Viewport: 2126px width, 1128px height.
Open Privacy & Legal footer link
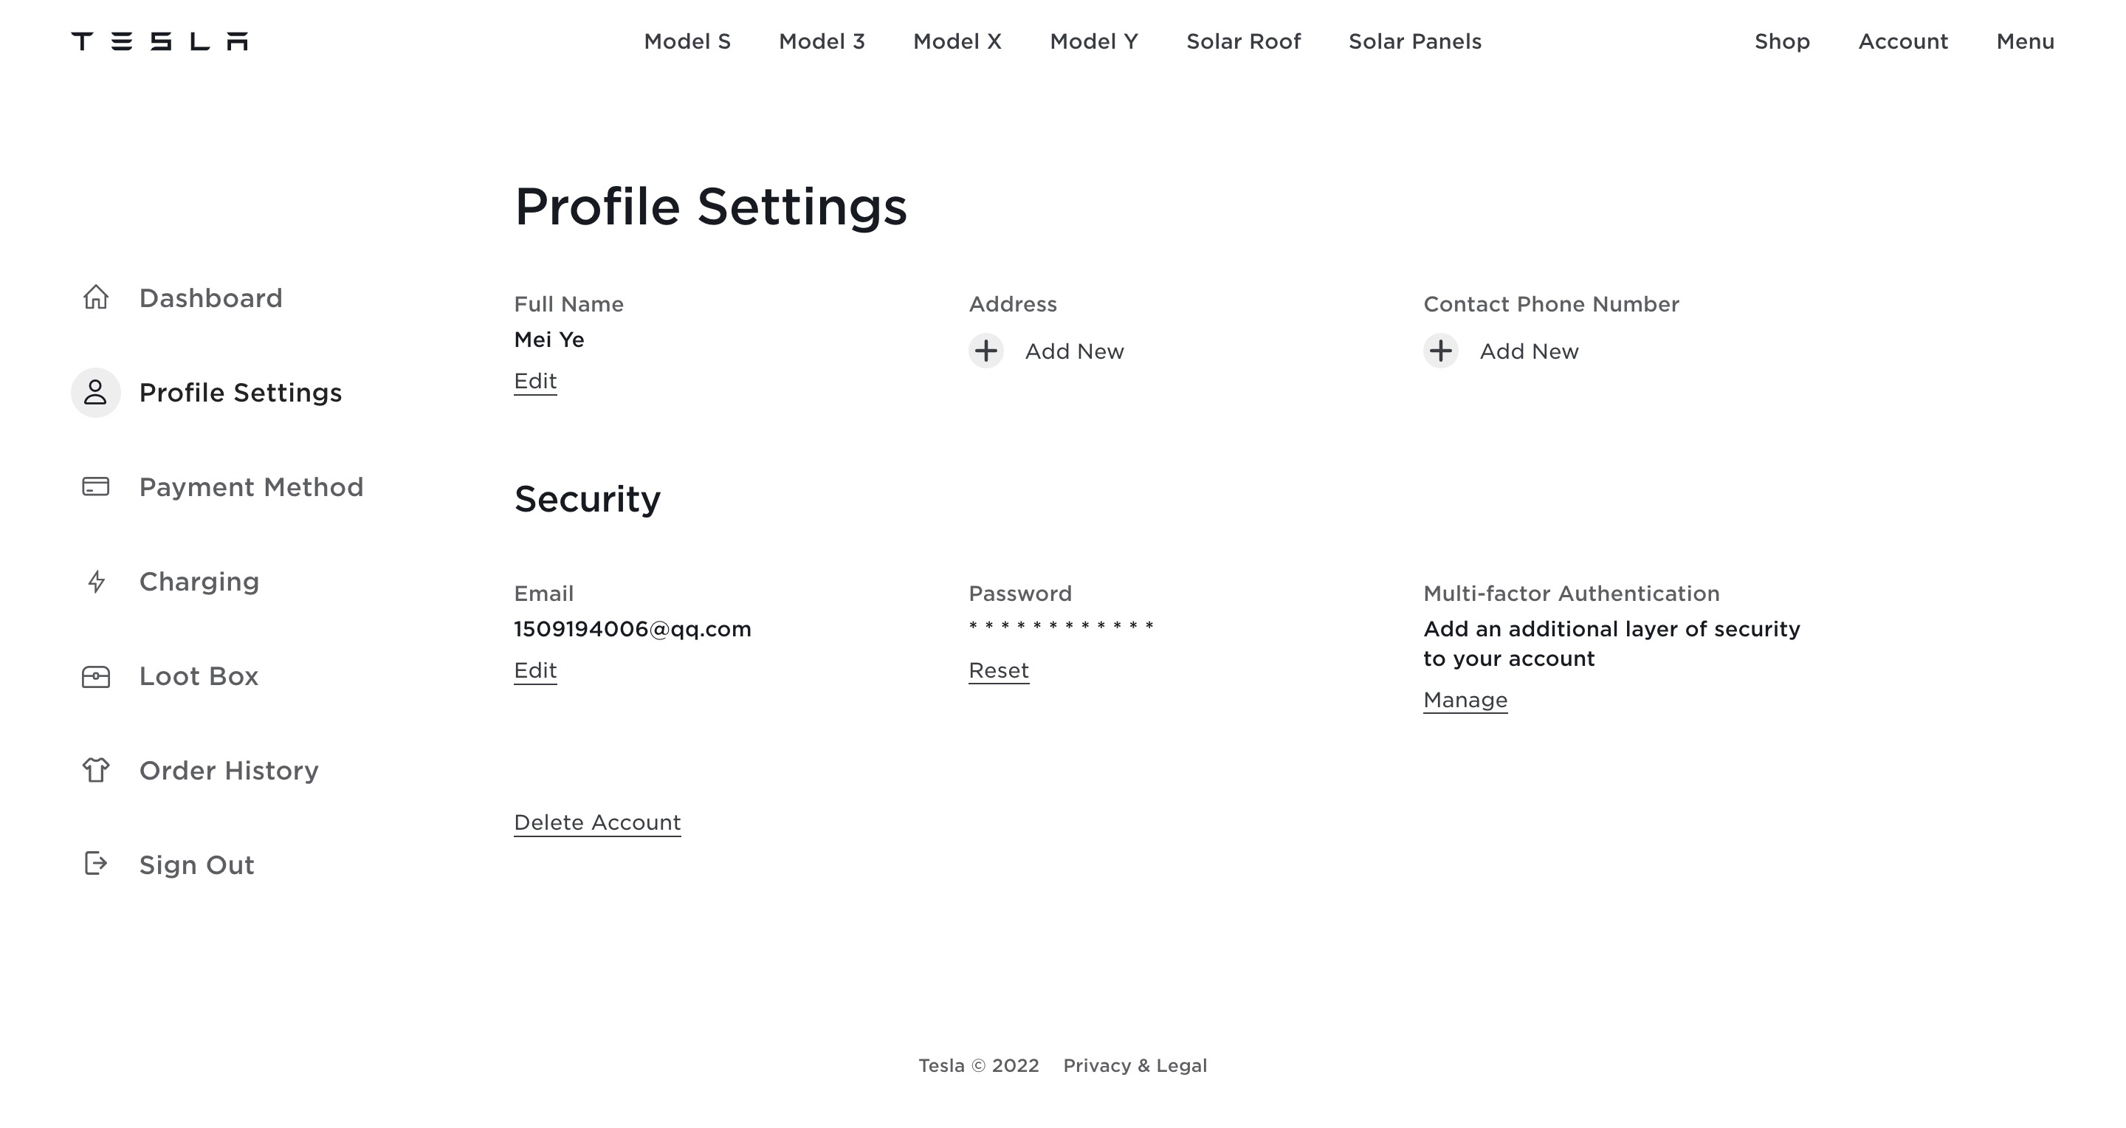coord(1135,1065)
